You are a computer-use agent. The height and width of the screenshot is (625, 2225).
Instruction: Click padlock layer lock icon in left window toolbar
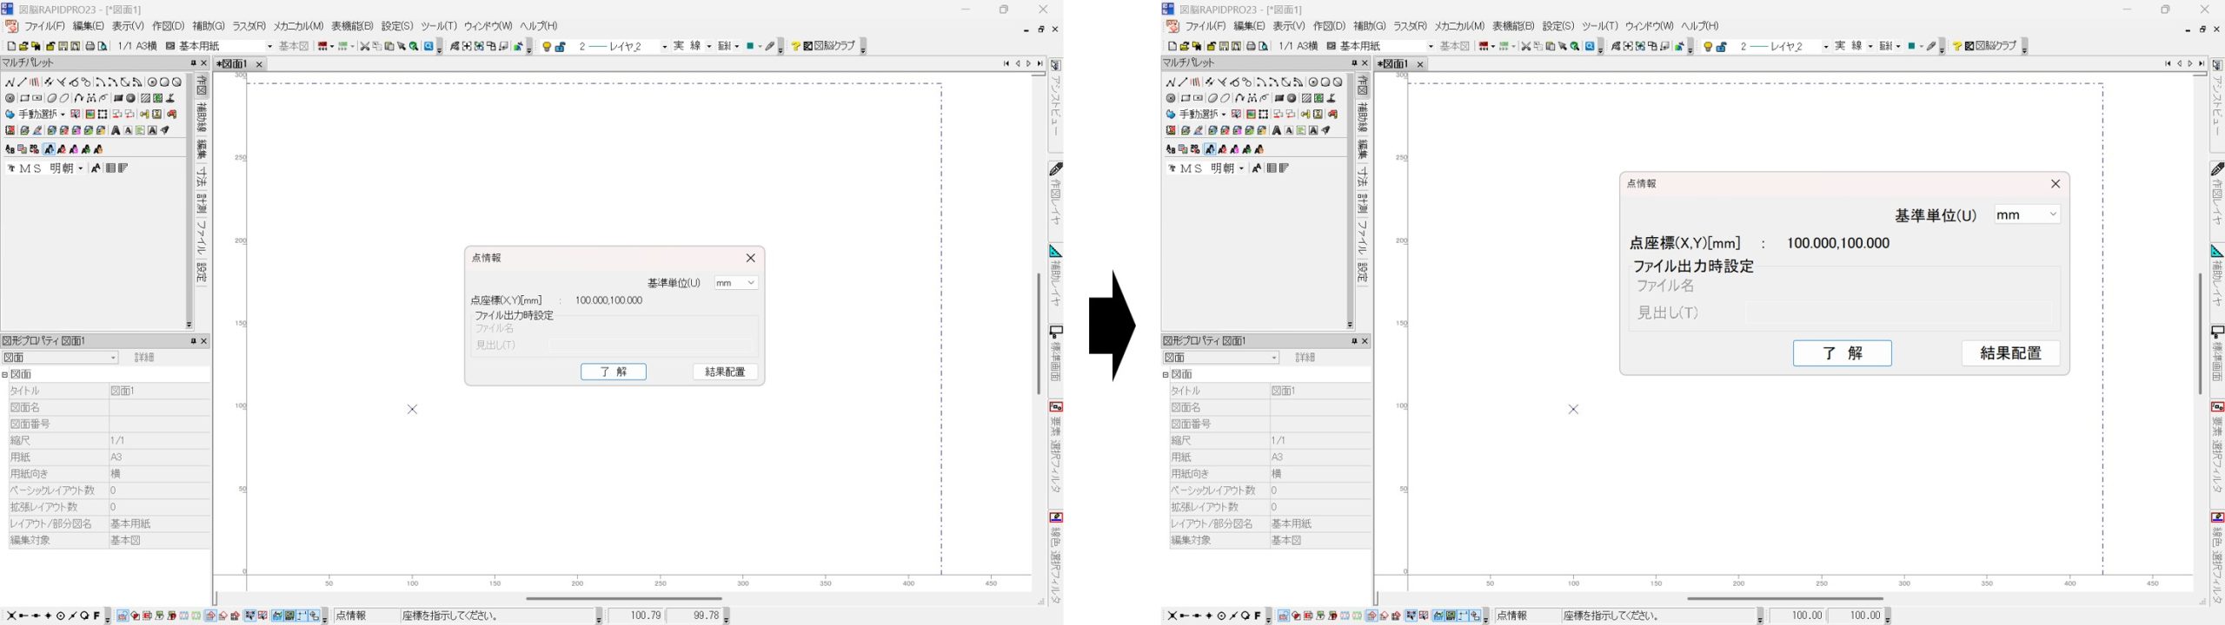point(561,47)
